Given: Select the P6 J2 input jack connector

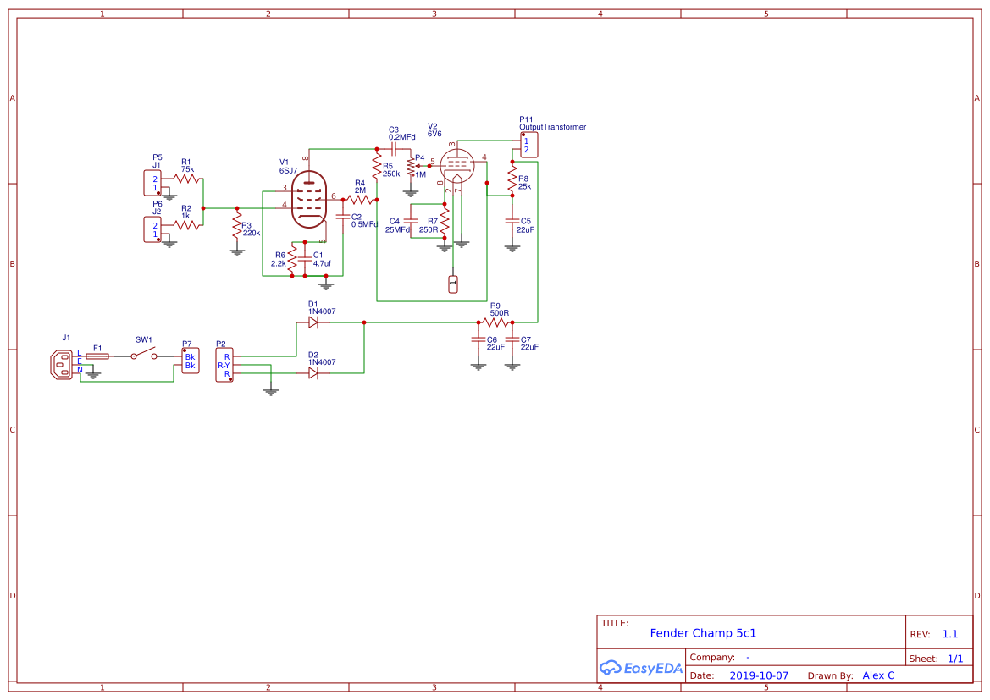Looking at the screenshot, I should coord(152,229).
